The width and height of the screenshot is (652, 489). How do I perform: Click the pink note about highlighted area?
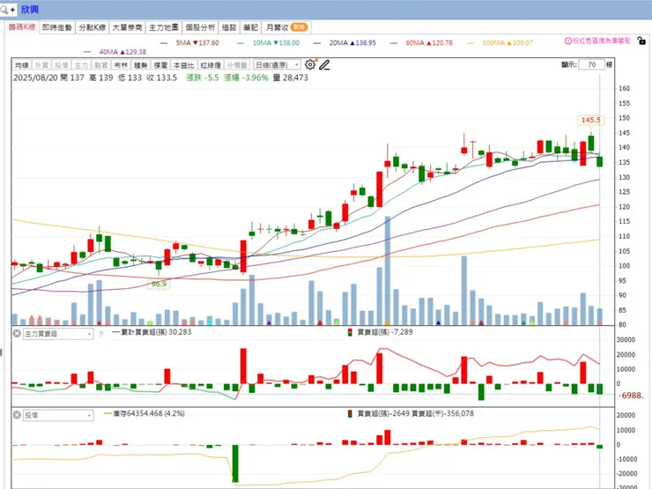point(597,41)
